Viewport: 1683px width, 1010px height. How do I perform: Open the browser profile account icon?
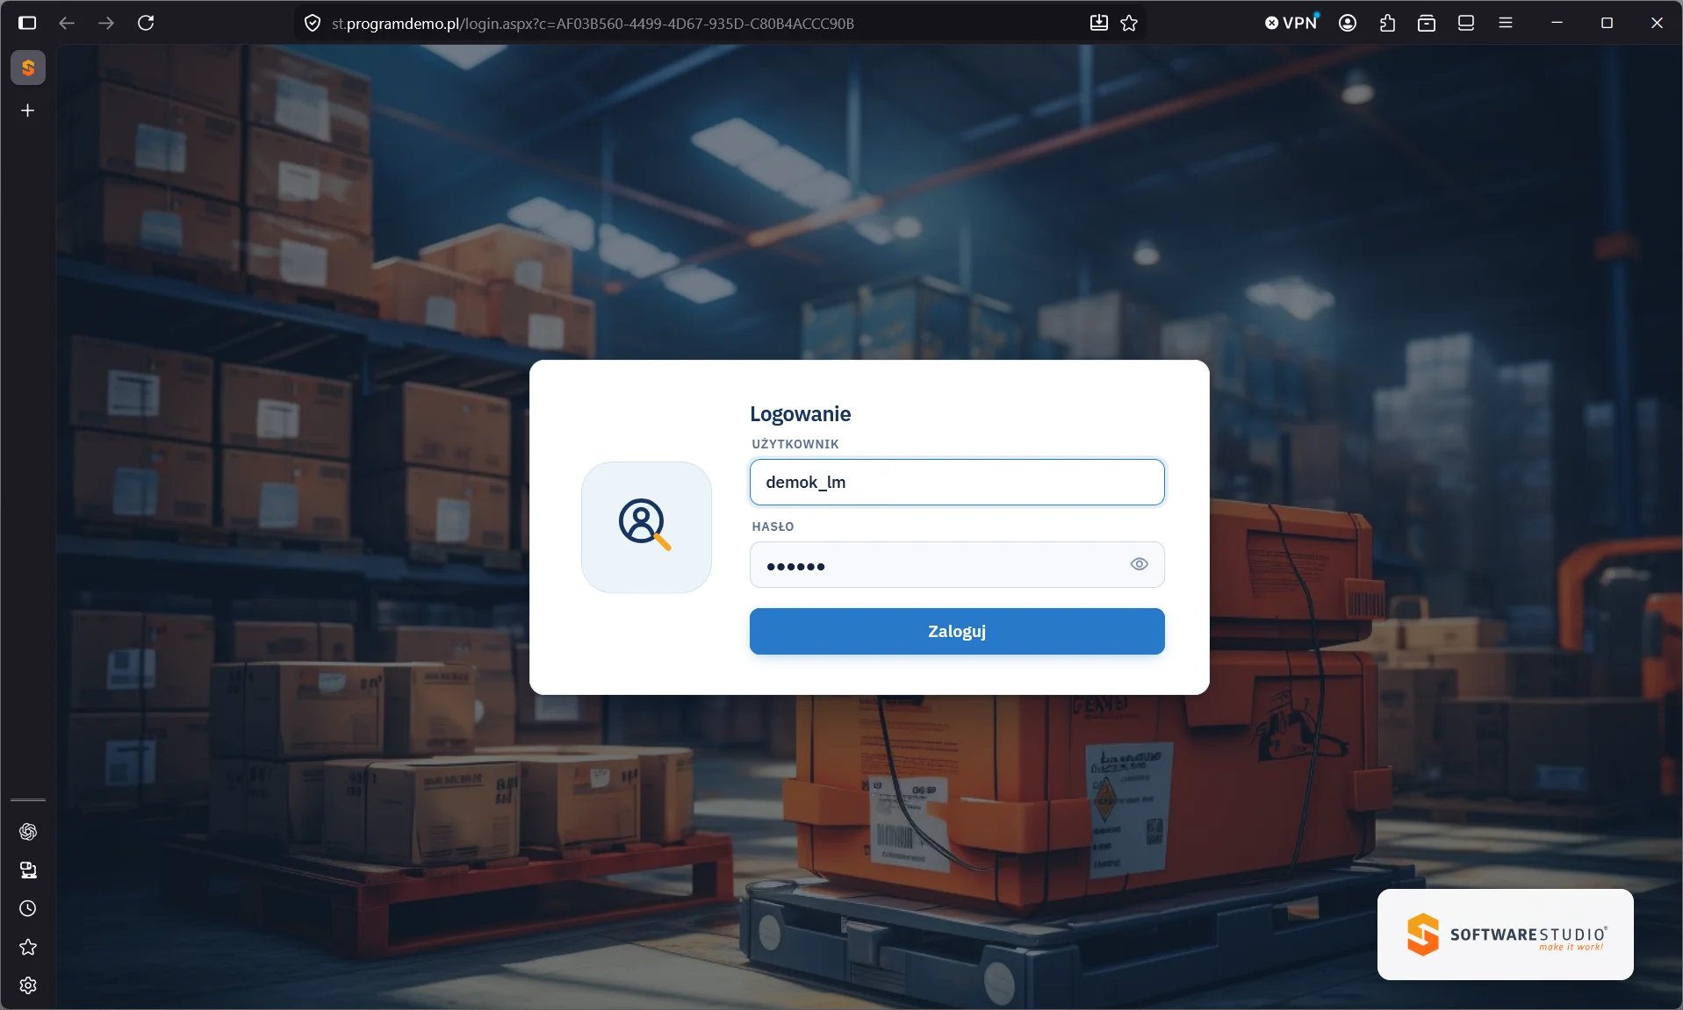(1348, 23)
